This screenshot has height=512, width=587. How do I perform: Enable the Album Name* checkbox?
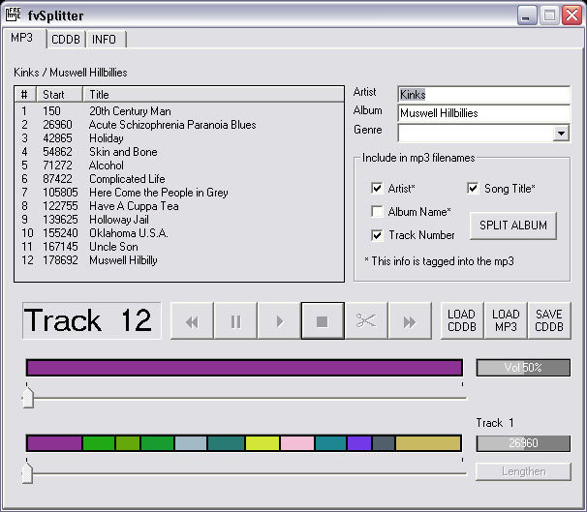click(x=377, y=211)
